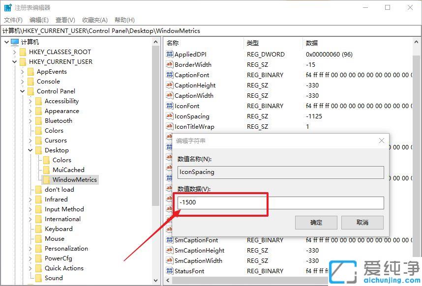Viewport: 422px width, 286px height.
Task: Click the REG_DWORD icon beside AppliedDPI
Action: (169, 54)
